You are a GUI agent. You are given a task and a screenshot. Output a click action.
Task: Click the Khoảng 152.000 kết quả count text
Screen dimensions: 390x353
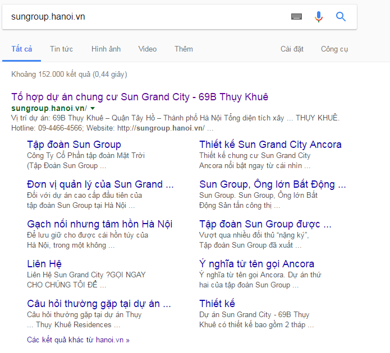pyautogui.click(x=69, y=75)
